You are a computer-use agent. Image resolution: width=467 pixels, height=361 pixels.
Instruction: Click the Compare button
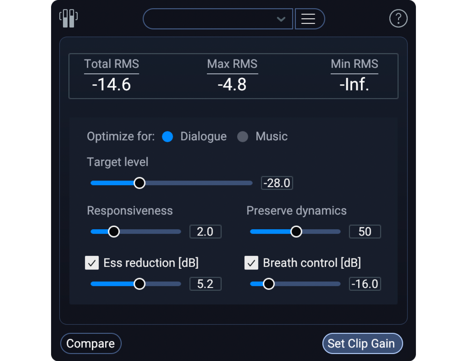pos(91,343)
